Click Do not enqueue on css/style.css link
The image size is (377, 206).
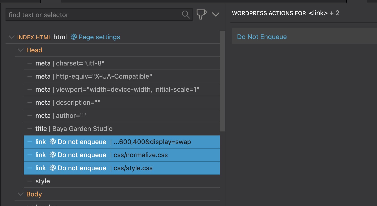pyautogui.click(x=82, y=168)
